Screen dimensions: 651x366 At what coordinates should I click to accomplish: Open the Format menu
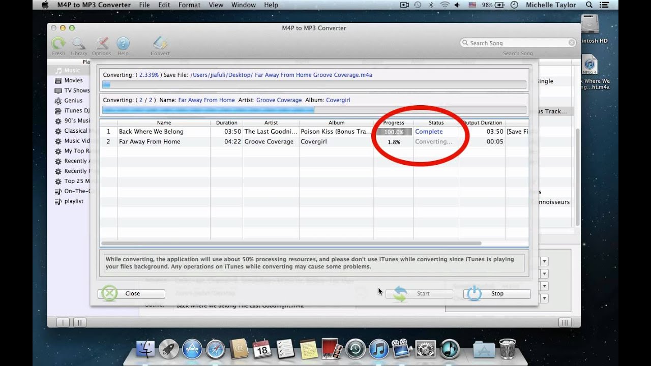point(189,5)
